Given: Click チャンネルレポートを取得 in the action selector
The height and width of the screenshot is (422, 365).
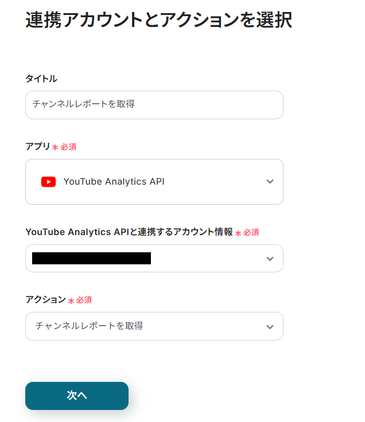Looking at the screenshot, I should click(89, 326).
